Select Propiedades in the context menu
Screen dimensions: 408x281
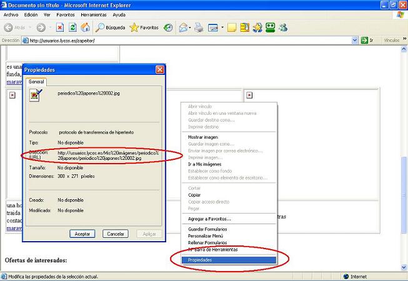[200, 260]
